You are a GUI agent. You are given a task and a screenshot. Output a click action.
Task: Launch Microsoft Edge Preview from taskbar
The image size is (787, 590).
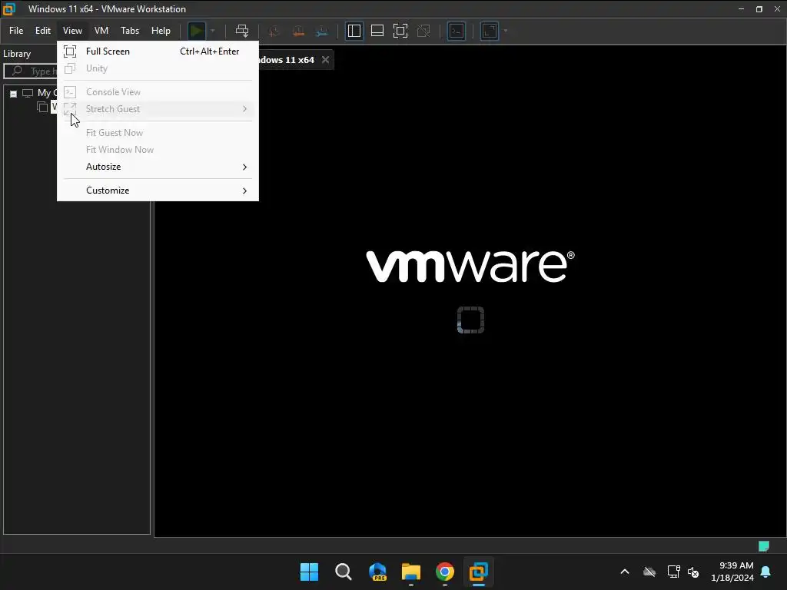click(377, 572)
